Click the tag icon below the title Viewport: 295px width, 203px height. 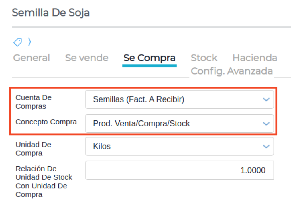(x=17, y=42)
